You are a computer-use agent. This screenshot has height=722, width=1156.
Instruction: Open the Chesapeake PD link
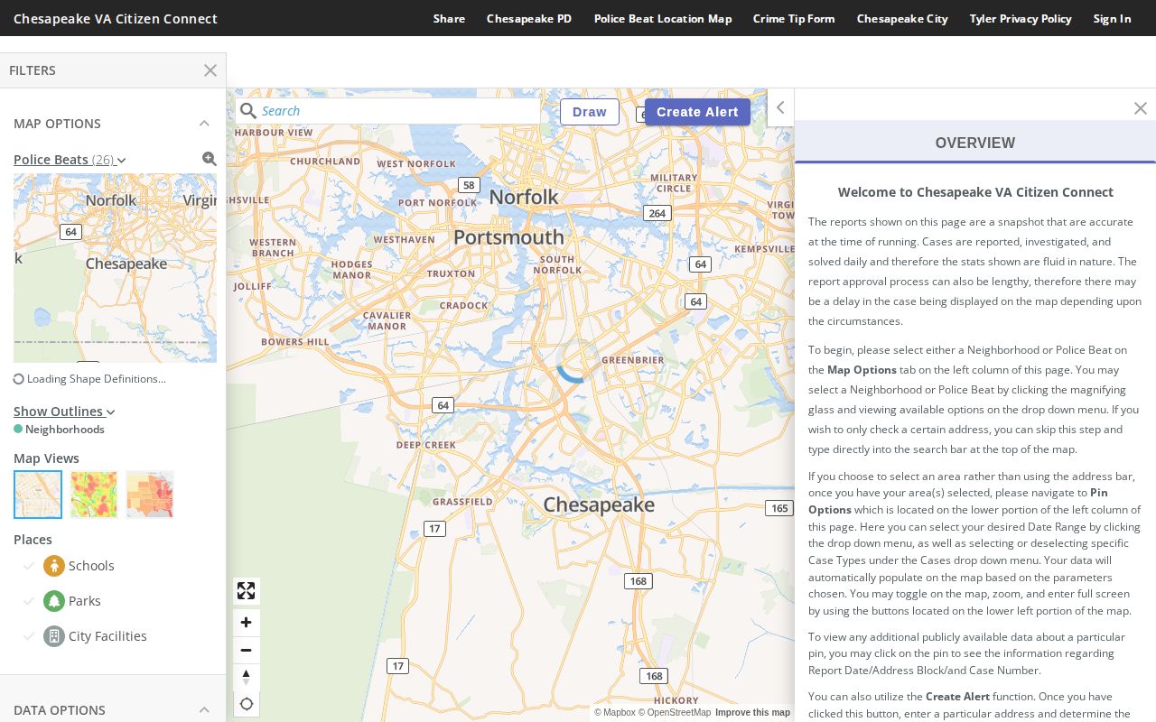[x=529, y=18]
